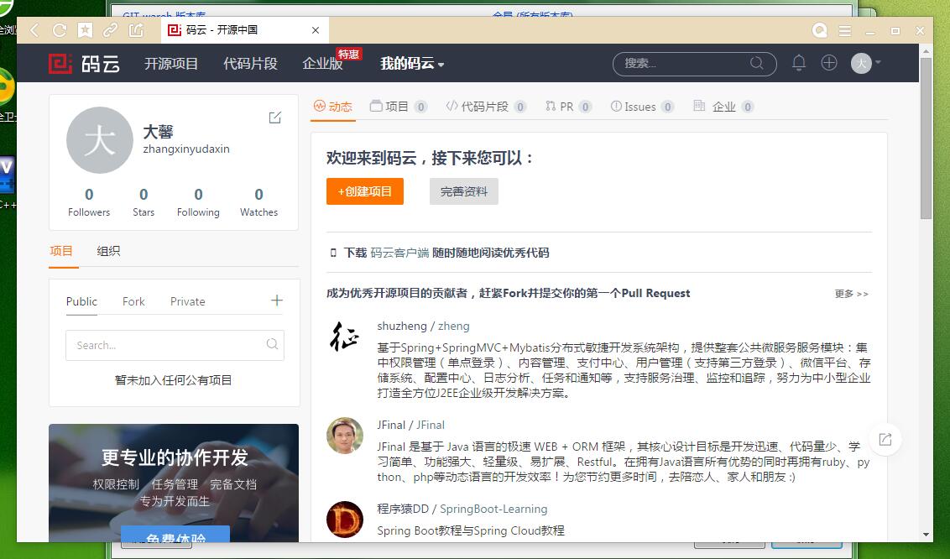Open JFinal / JFinal project link
950x559 pixels.
click(410, 426)
